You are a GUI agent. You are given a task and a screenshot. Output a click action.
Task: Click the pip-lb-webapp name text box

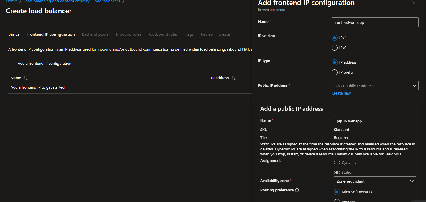375,121
